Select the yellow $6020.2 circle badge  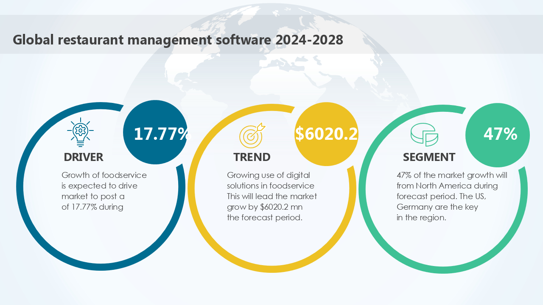pyautogui.click(x=326, y=133)
